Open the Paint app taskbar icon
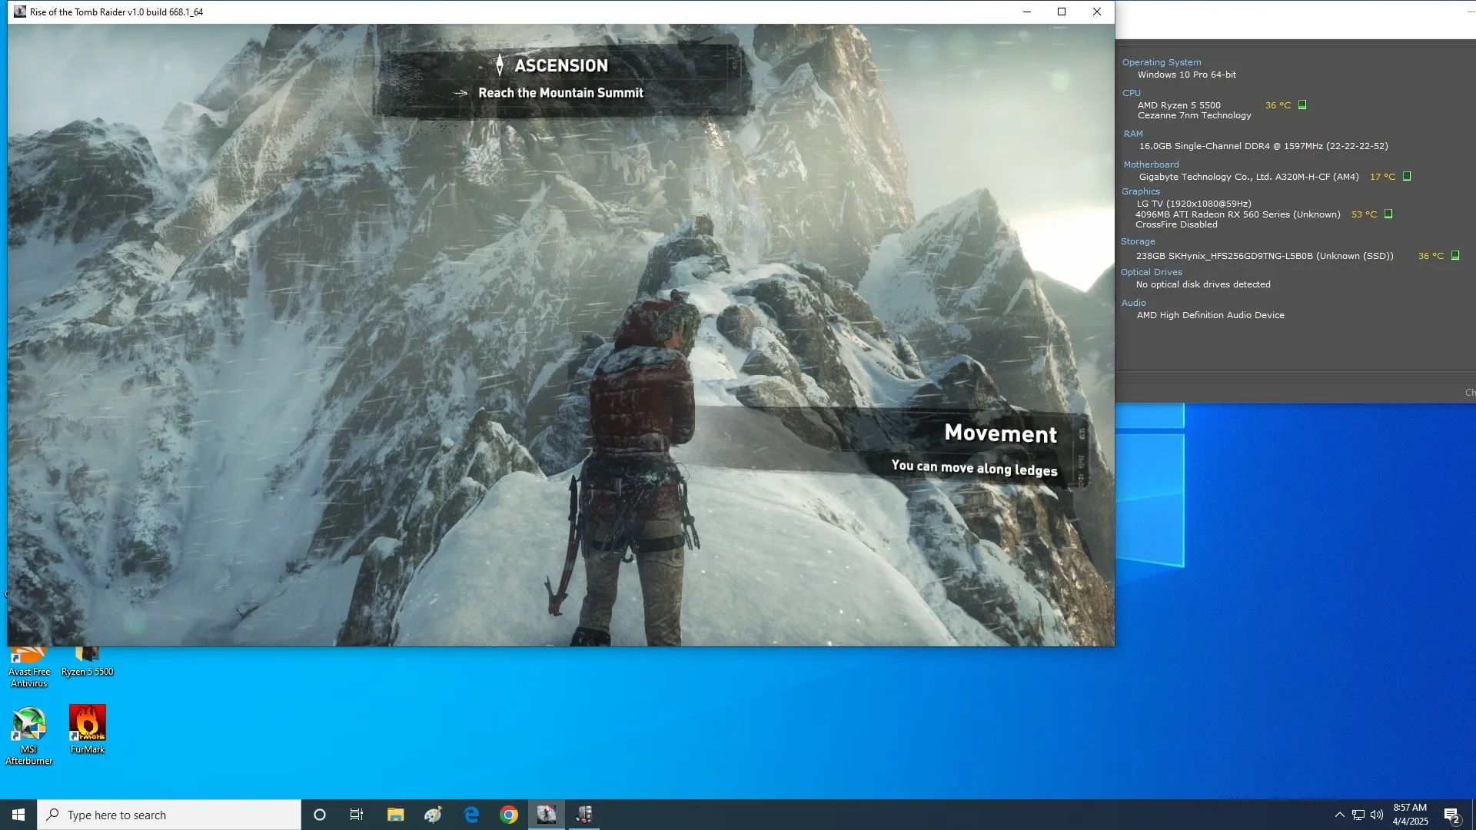This screenshot has width=1476, height=830. click(433, 815)
